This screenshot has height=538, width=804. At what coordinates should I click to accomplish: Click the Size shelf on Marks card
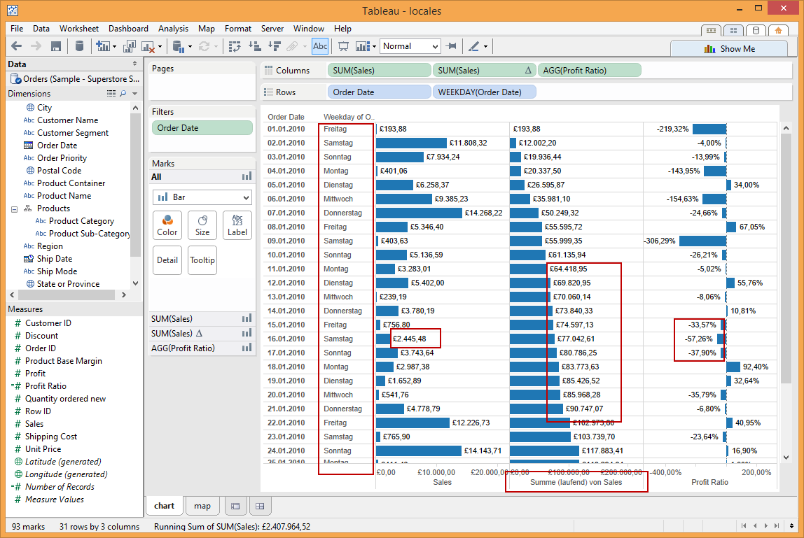click(202, 225)
